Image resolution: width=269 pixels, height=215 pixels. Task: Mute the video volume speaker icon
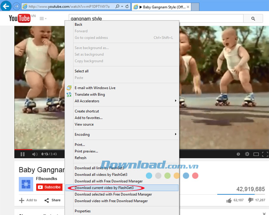coord(34,154)
